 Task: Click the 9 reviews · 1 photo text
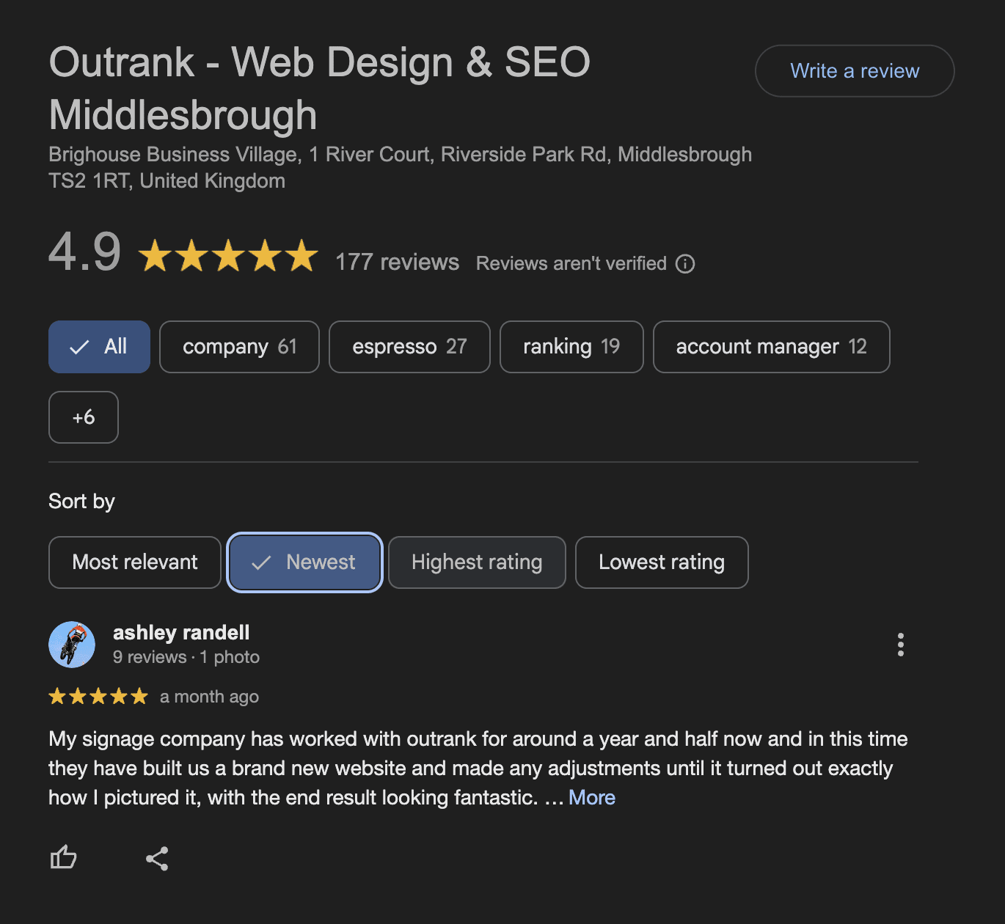point(186,657)
